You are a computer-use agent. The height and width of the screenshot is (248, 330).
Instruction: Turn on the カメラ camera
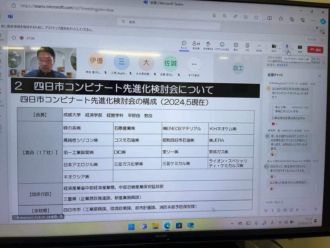pyautogui.click(x=274, y=48)
